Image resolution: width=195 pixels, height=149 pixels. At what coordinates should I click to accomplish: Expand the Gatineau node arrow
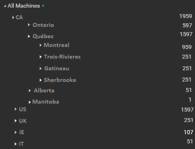point(41,69)
